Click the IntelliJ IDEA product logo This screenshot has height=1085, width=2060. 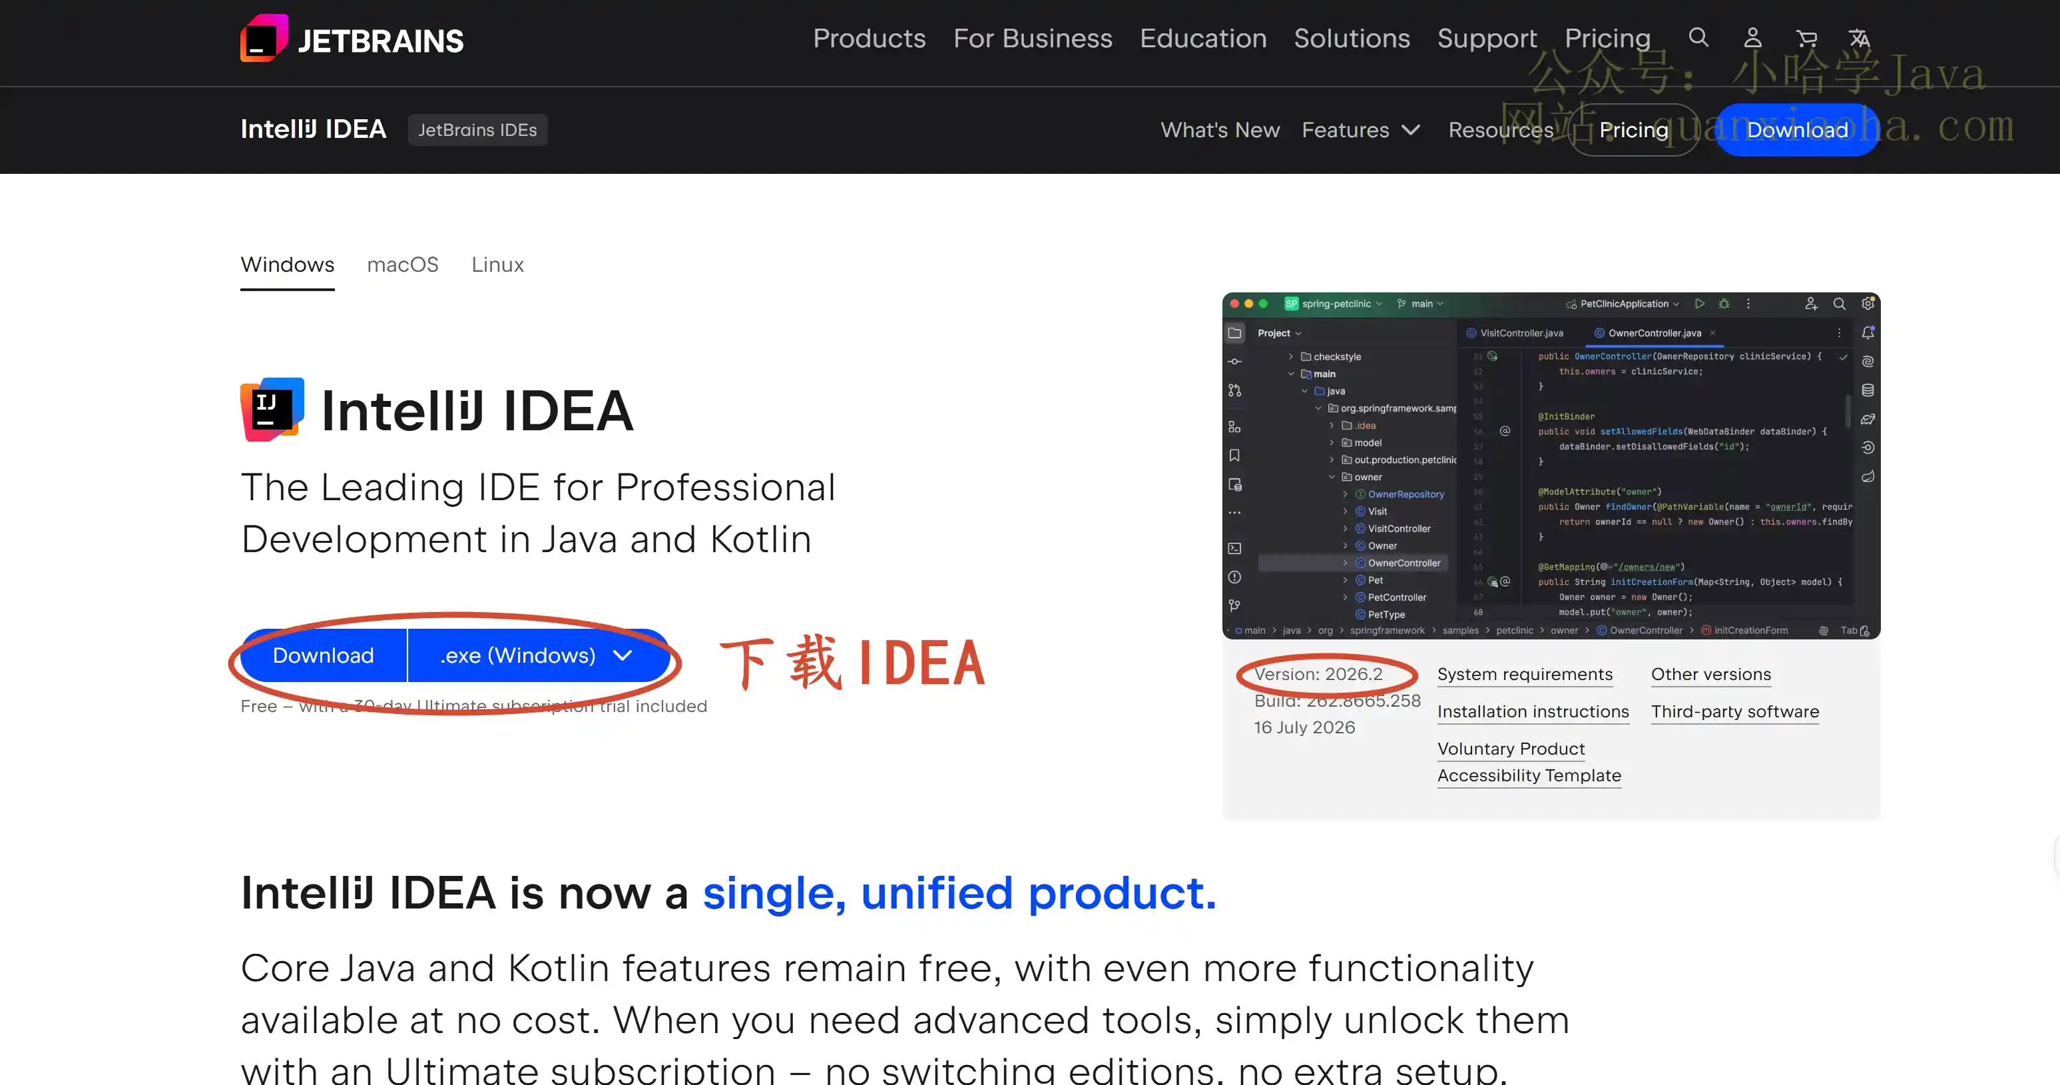(x=272, y=410)
